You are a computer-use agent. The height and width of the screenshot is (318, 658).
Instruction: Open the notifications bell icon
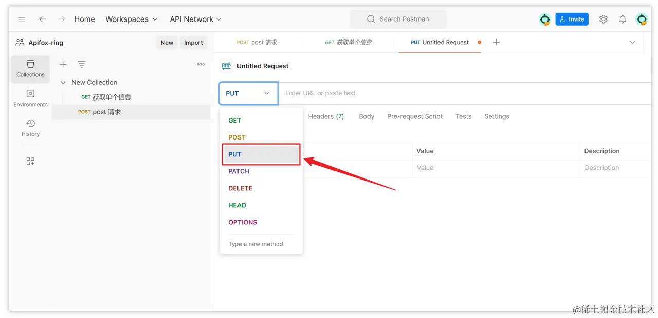click(x=623, y=19)
